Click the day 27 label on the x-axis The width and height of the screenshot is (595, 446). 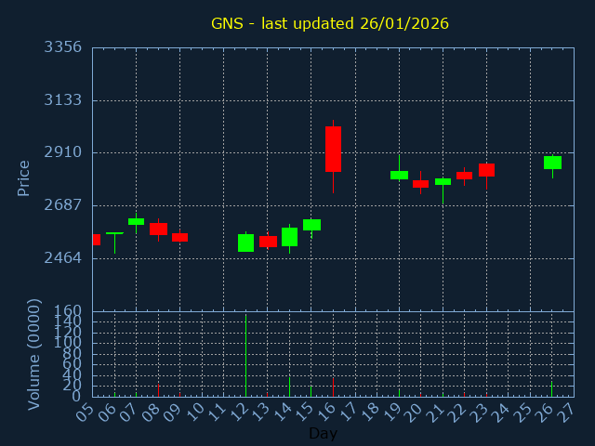(566, 410)
